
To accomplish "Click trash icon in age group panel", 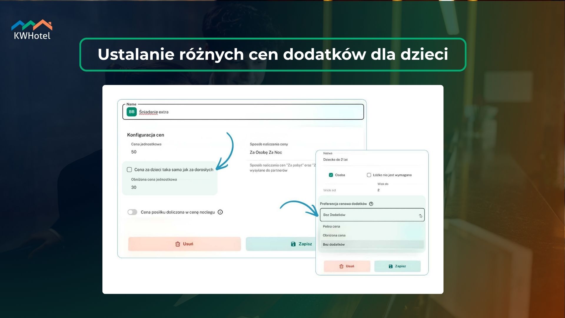I will click(341, 266).
